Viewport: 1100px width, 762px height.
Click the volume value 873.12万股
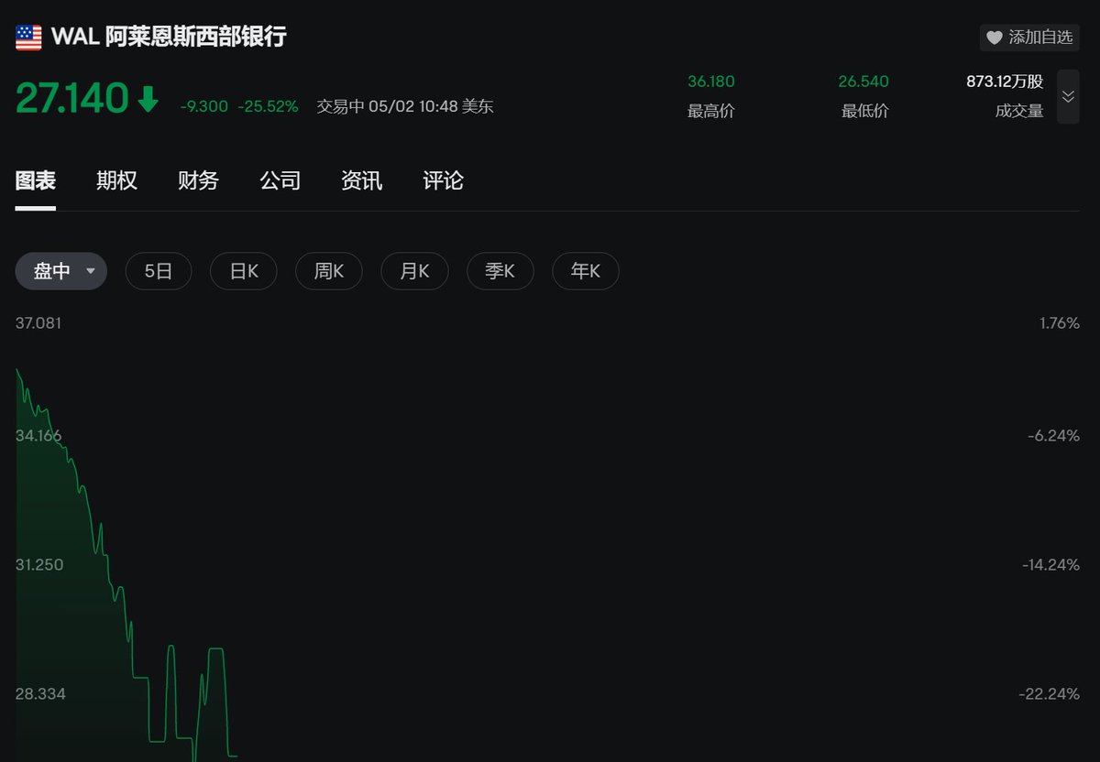coord(1005,82)
